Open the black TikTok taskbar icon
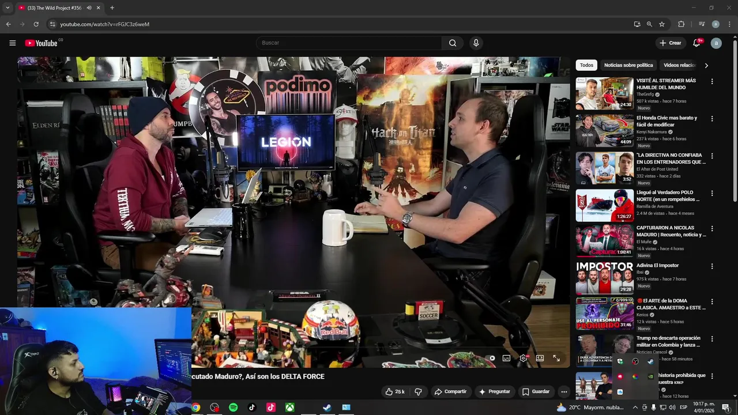This screenshot has height=415, width=738. (252, 408)
